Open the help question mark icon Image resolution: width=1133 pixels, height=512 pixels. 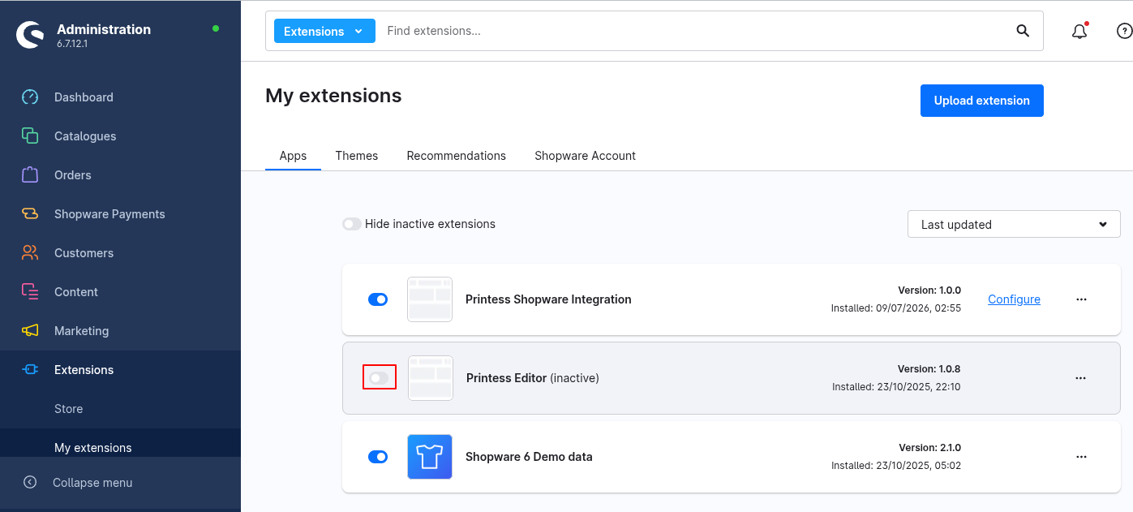coord(1124,31)
